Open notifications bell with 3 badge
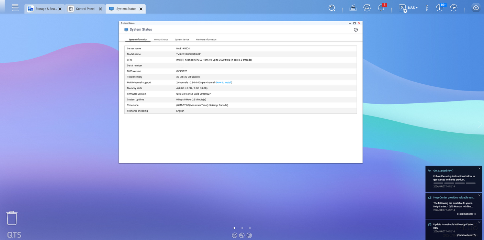The width and height of the screenshot is (484, 240). pyautogui.click(x=381, y=8)
